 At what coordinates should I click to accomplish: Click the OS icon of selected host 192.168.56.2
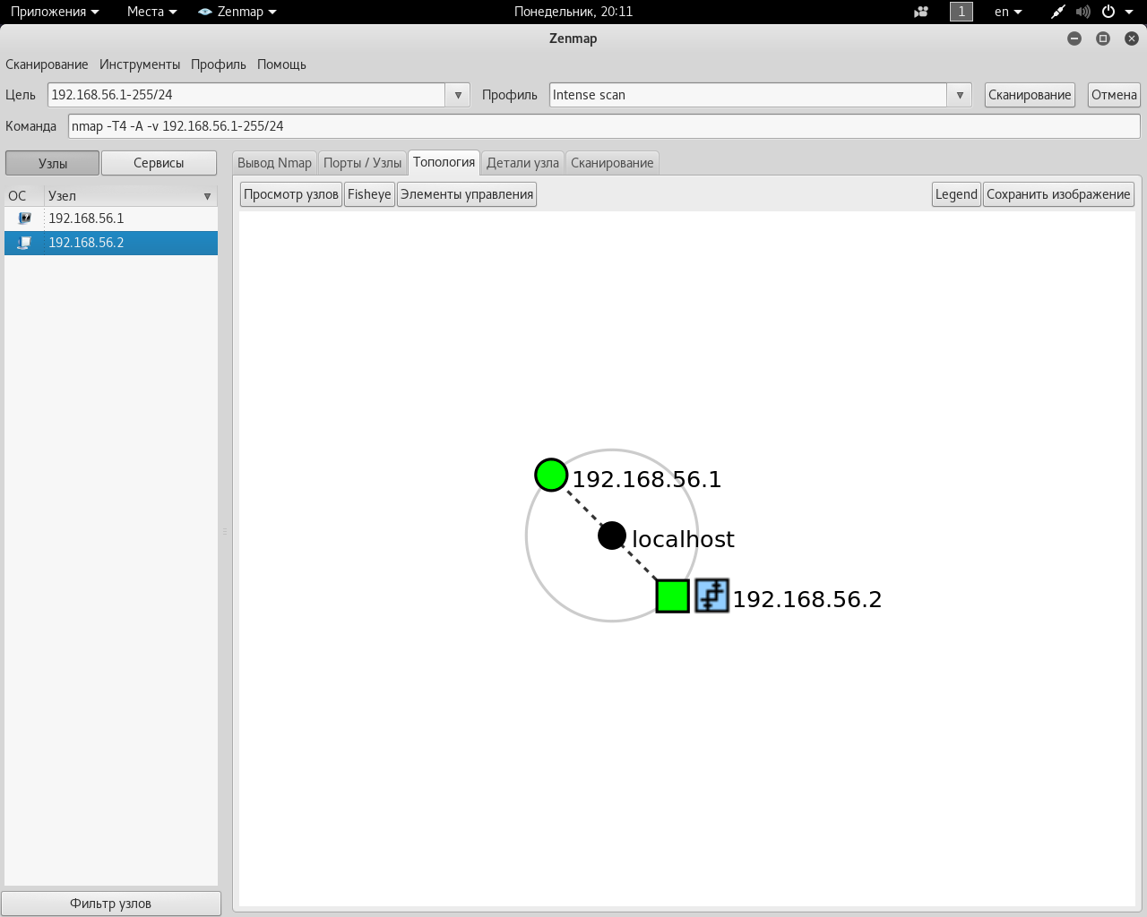pyautogui.click(x=24, y=243)
